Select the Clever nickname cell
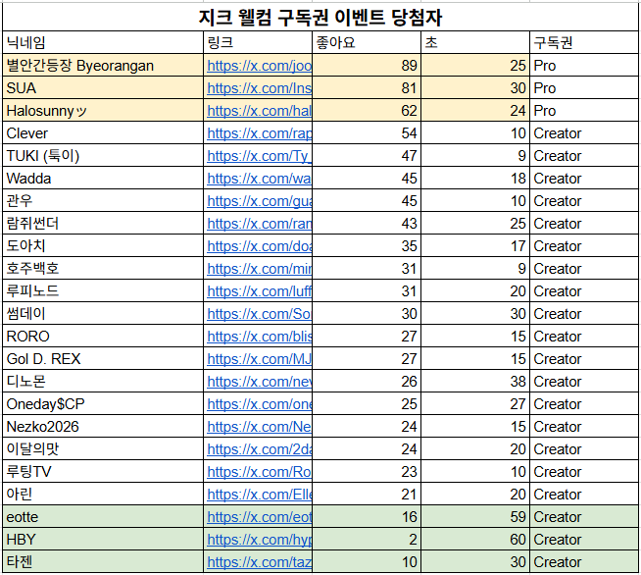This screenshot has width=641, height=575. pos(103,132)
